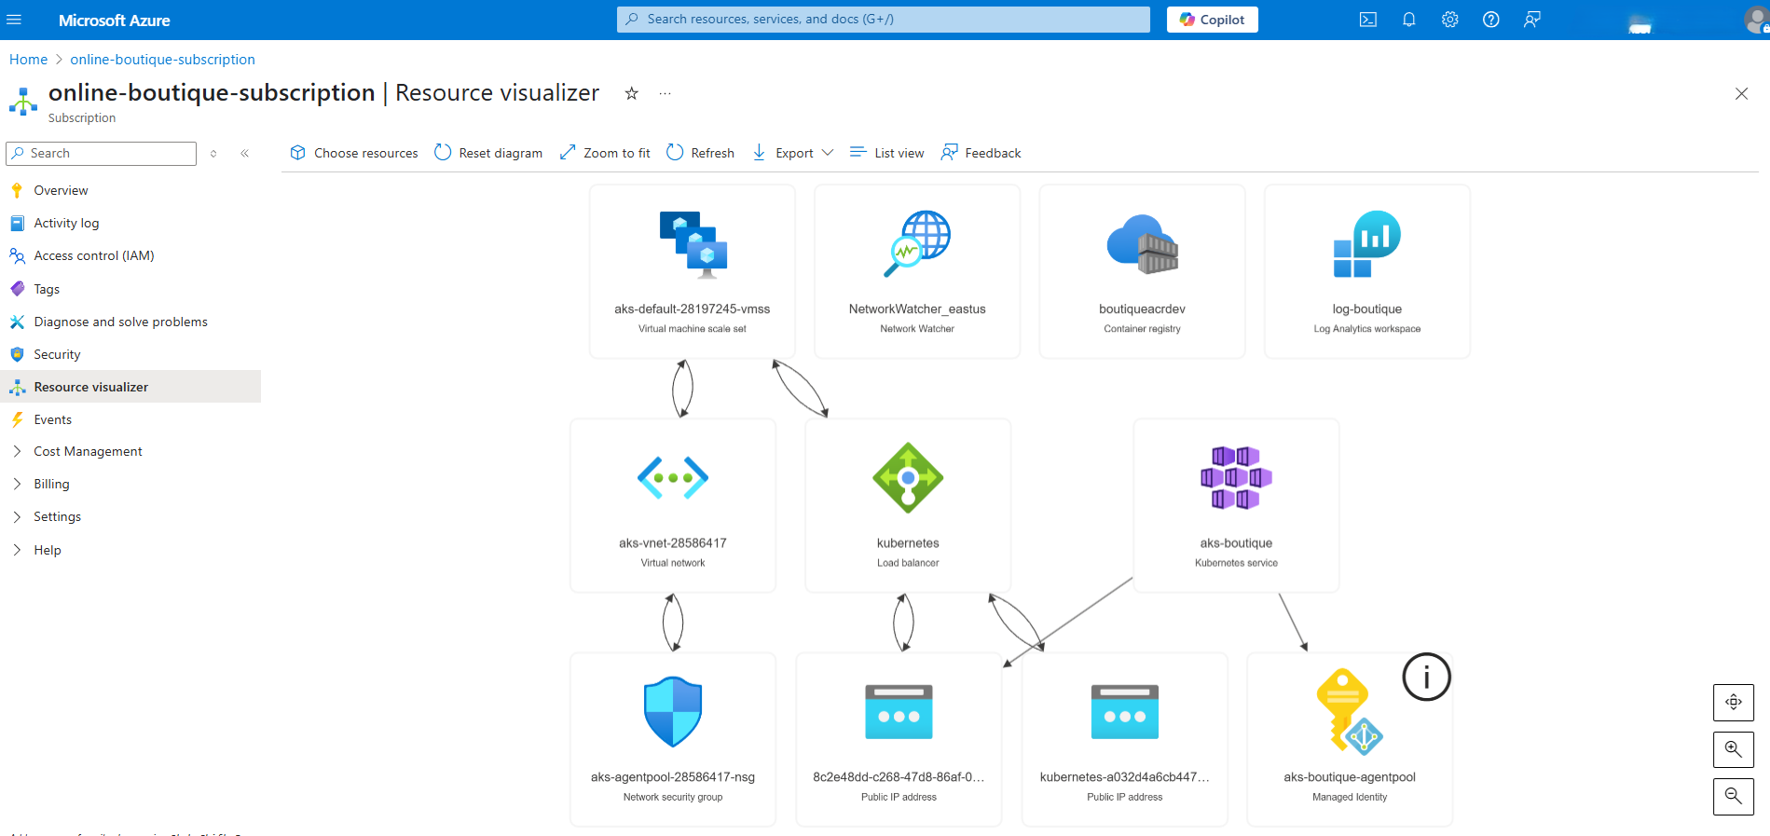Click Zoom to fit
1770x836 pixels.
pyautogui.click(x=605, y=153)
